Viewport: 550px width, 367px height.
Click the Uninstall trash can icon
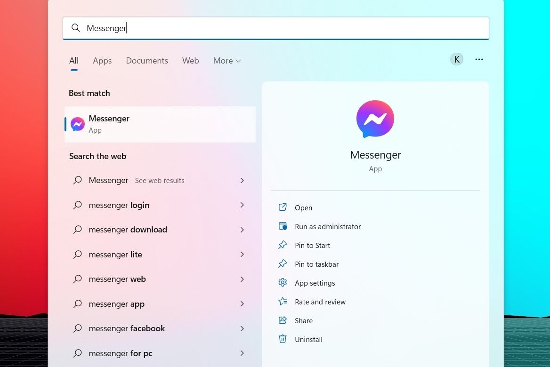pos(283,339)
